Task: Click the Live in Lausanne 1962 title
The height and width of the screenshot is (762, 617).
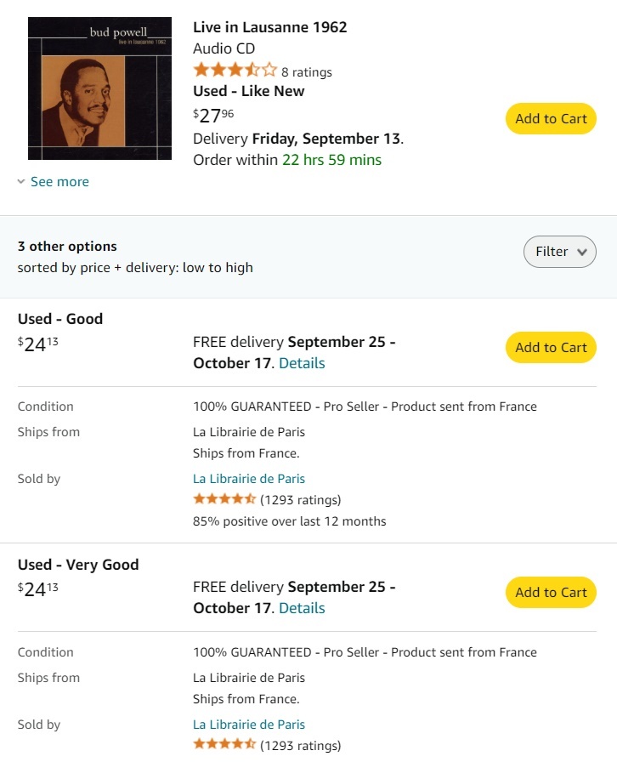Action: click(x=270, y=27)
